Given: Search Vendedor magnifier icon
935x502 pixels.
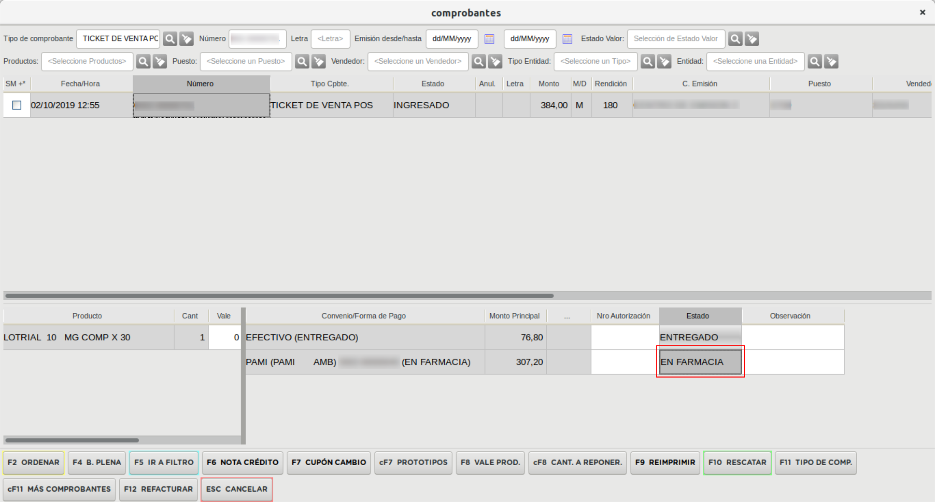Looking at the screenshot, I should point(479,62).
